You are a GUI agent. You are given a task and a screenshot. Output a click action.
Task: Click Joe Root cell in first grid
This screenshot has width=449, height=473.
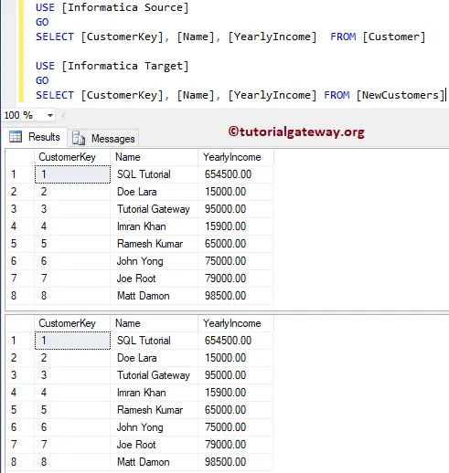tap(154, 279)
